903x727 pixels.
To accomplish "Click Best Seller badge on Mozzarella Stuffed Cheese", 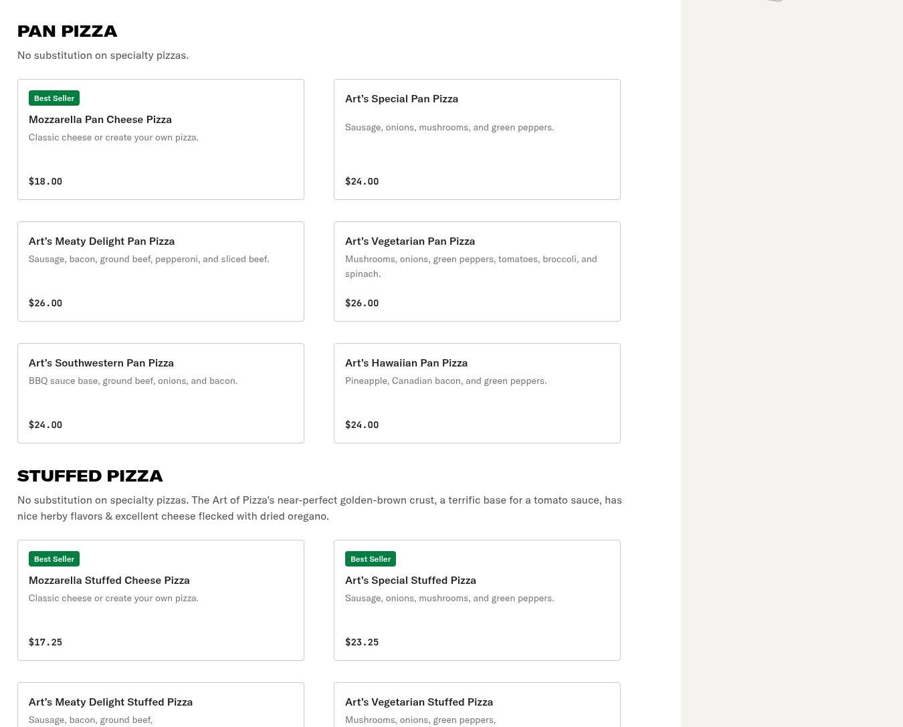I will pyautogui.click(x=54, y=559).
